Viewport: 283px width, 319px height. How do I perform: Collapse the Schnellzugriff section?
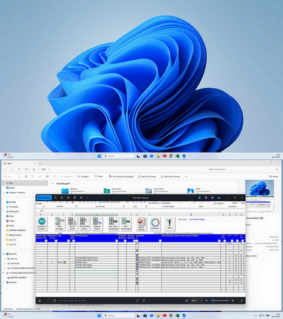(52, 183)
